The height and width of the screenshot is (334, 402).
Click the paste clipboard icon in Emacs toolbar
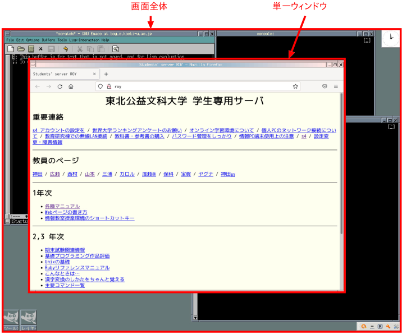(101, 49)
